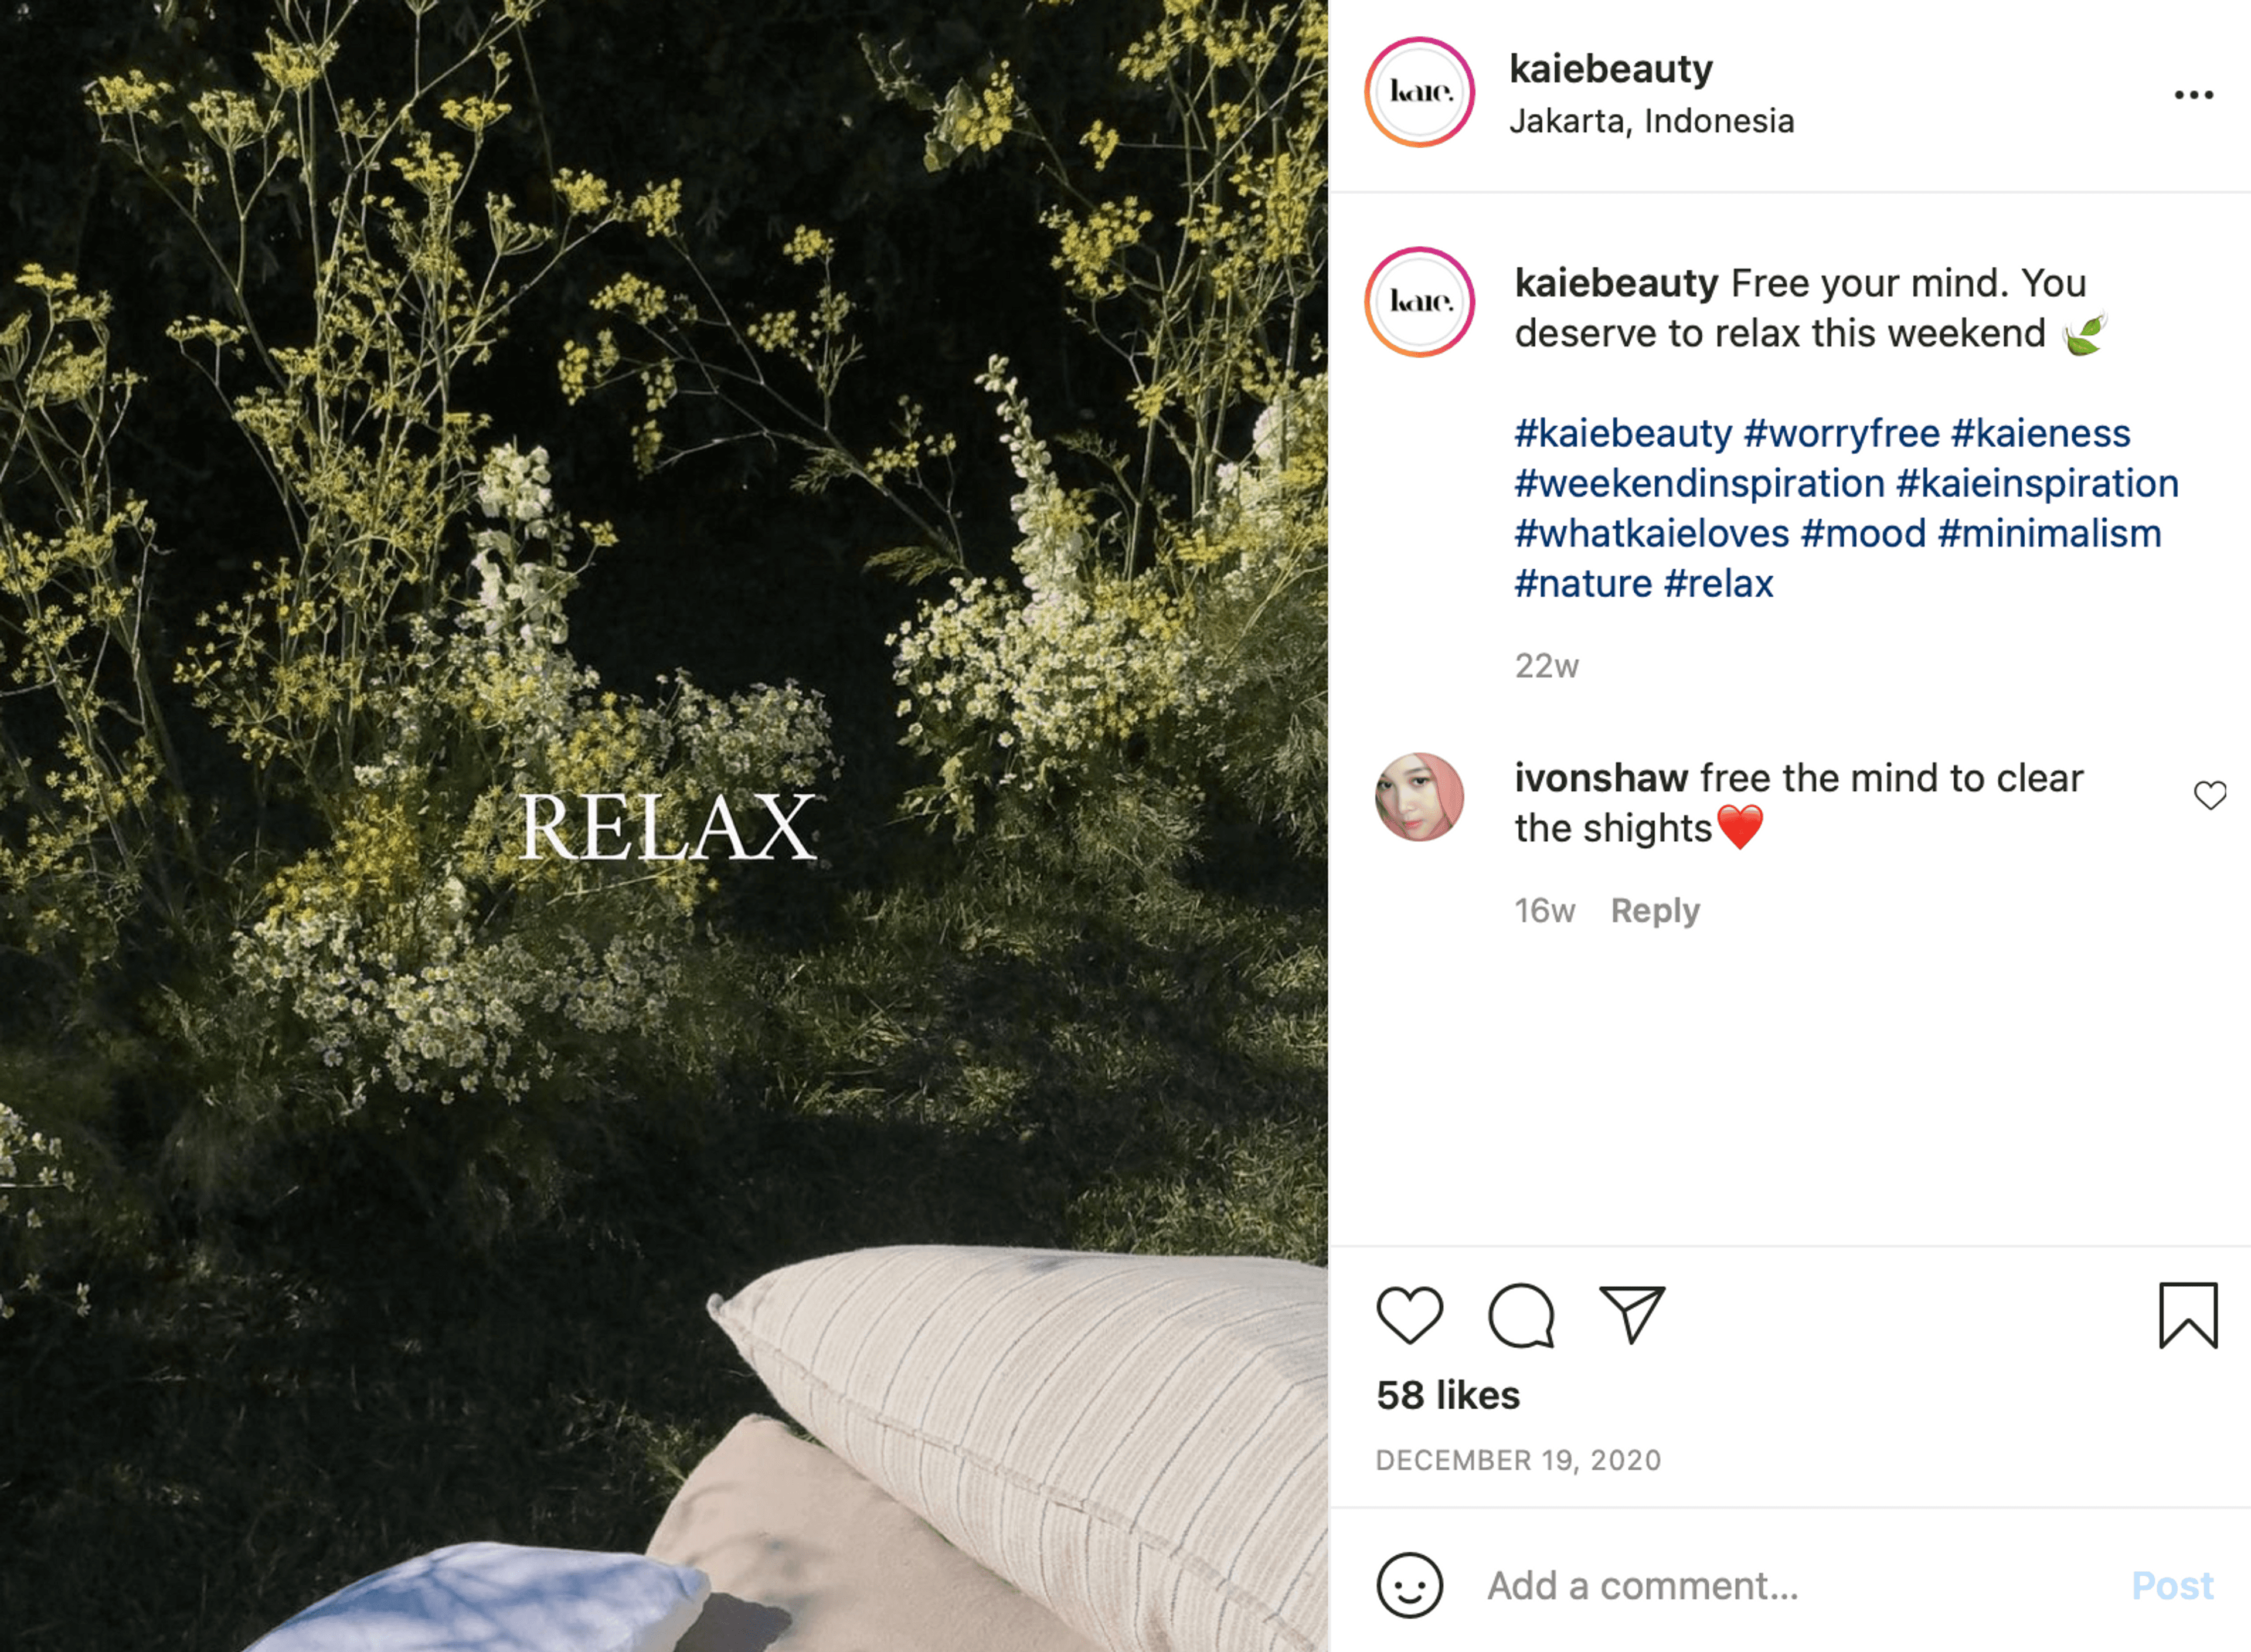Open kaiebeauty header profile picture
Viewport: 2251px width, 1652px height.
point(1419,92)
